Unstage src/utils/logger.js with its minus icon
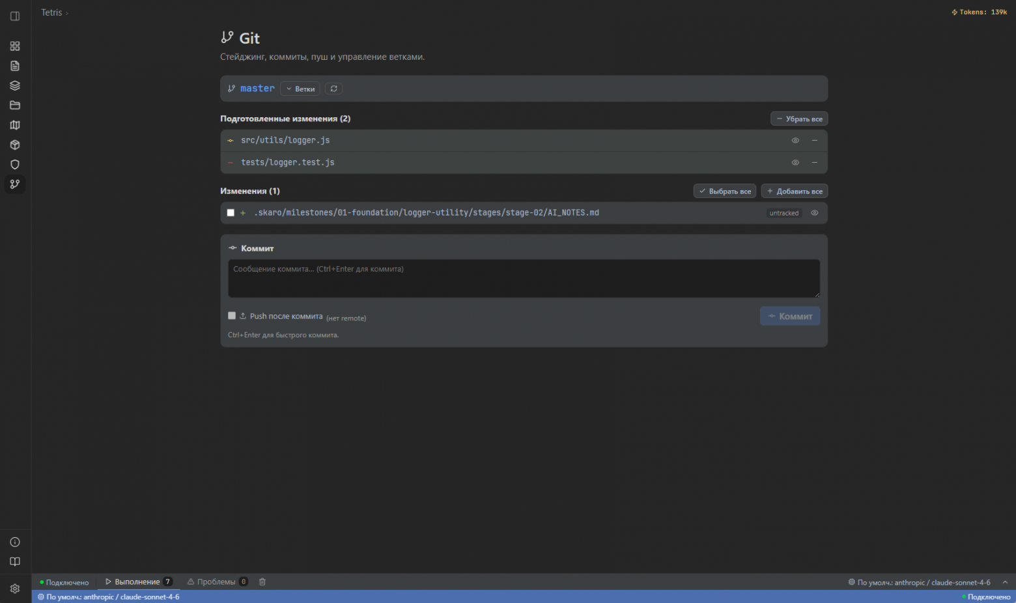Viewport: 1016px width, 603px height. (815, 141)
